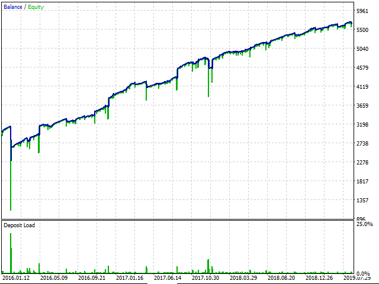The image size is (379, 284).
Task: Click the 2017.01.16 date label
Action: coord(130,278)
